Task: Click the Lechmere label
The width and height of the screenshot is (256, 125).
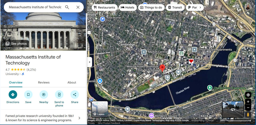Action: (224, 24)
